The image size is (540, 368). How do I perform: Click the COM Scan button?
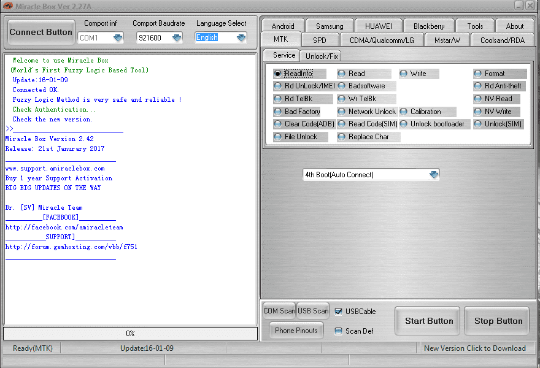279,311
